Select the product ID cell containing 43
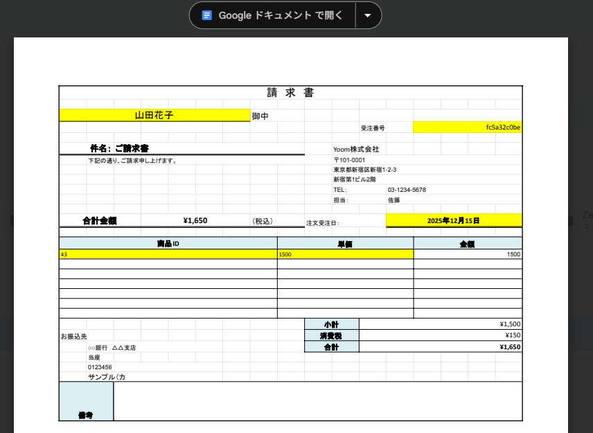 [168, 254]
